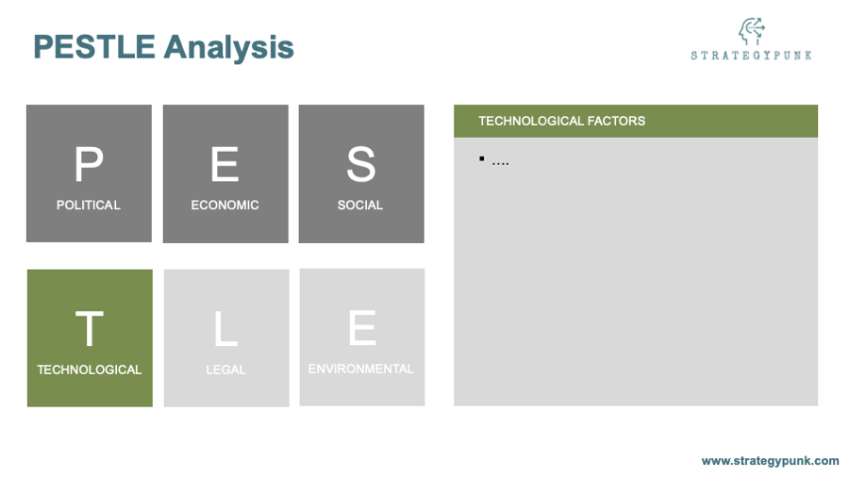Viewport: 849px width, 477px height.
Task: Click the large letter L
Action: [225, 328]
